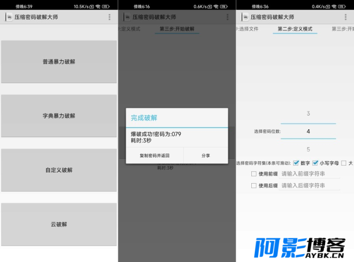Click the 请输入前缀字符串 input field
Screen dimensions: 354x262
point(309,173)
